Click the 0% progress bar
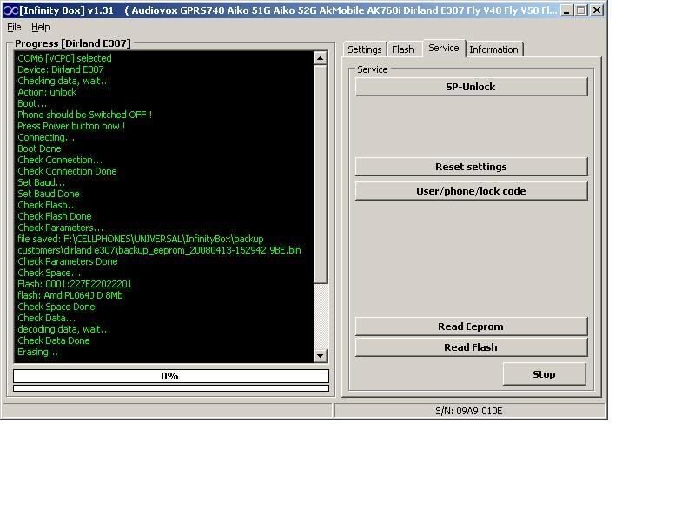 click(171, 376)
